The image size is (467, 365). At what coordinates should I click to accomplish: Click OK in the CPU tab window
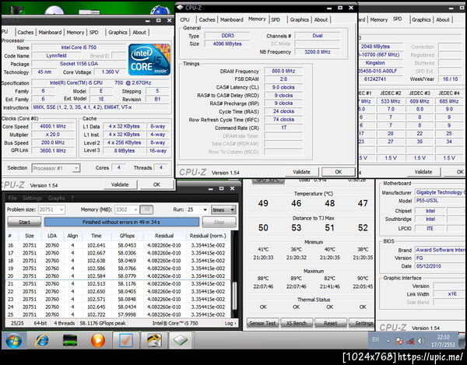coord(156,184)
